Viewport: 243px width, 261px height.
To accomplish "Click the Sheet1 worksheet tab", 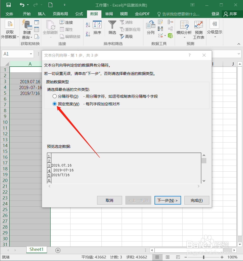I will pyautogui.click(x=36, y=249).
